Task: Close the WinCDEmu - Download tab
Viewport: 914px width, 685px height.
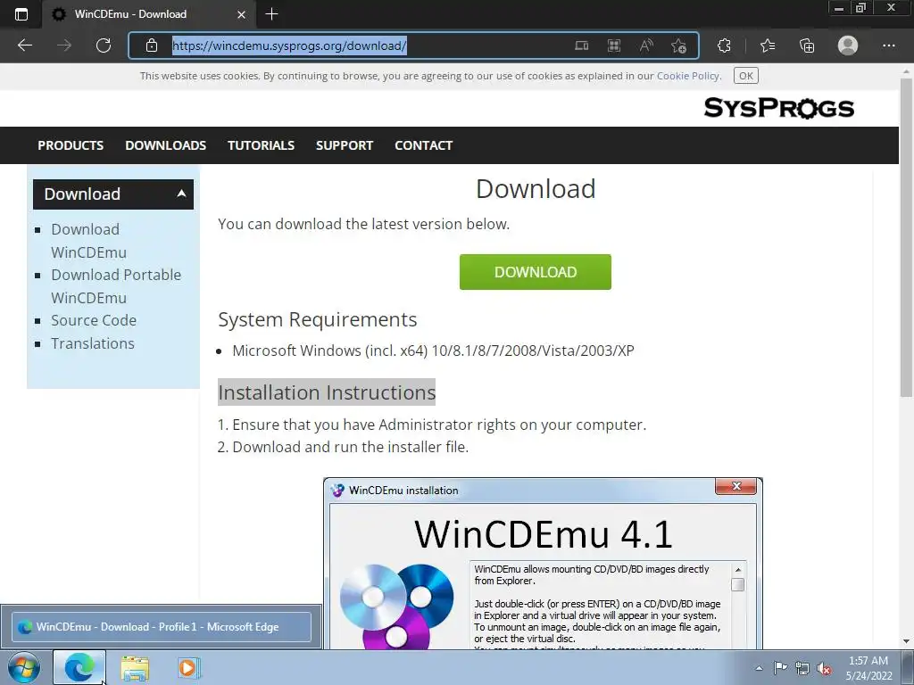Action: coord(241,14)
